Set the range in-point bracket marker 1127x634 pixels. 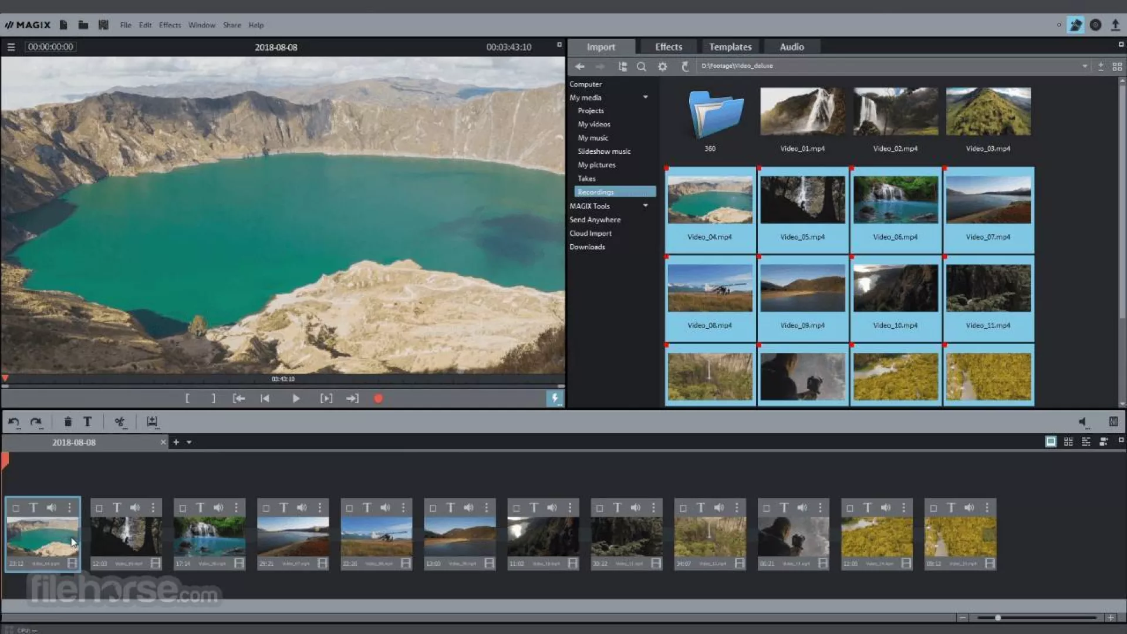[187, 399]
